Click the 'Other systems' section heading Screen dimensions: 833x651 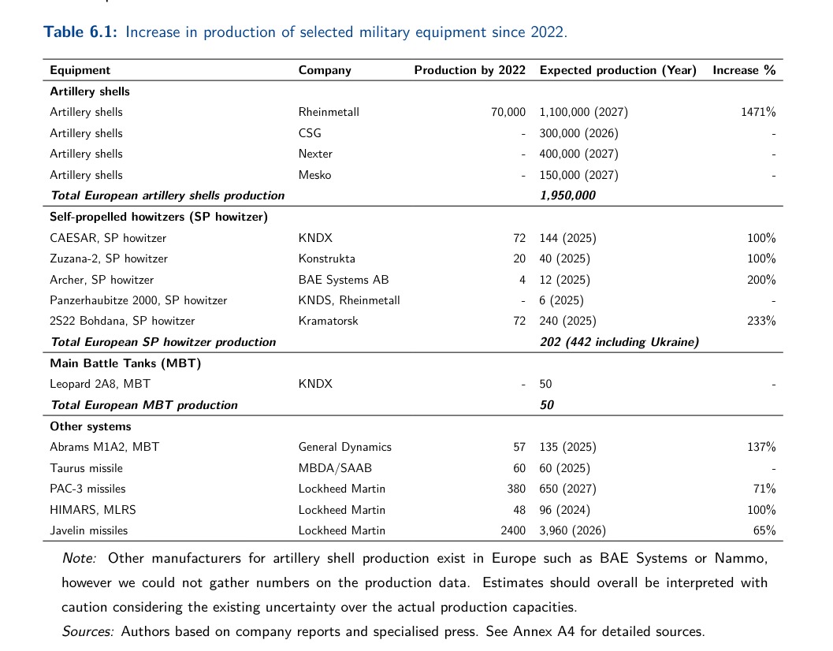pyautogui.click(x=91, y=426)
